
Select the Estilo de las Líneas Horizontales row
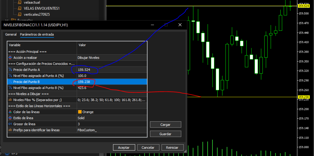pos(77,106)
